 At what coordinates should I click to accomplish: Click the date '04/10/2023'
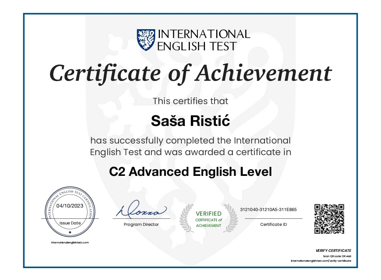70,206
